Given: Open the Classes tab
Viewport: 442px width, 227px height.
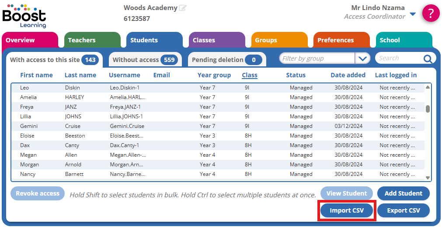Looking at the screenshot, I should click(216, 40).
